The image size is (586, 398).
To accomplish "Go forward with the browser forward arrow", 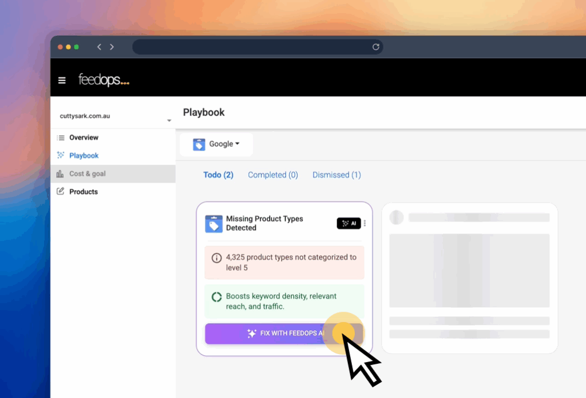I will (x=112, y=47).
